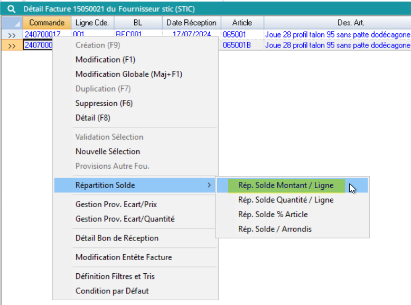411x305 pixels.
Task: Click Nouvelle Sélection menu item
Action: (108, 152)
